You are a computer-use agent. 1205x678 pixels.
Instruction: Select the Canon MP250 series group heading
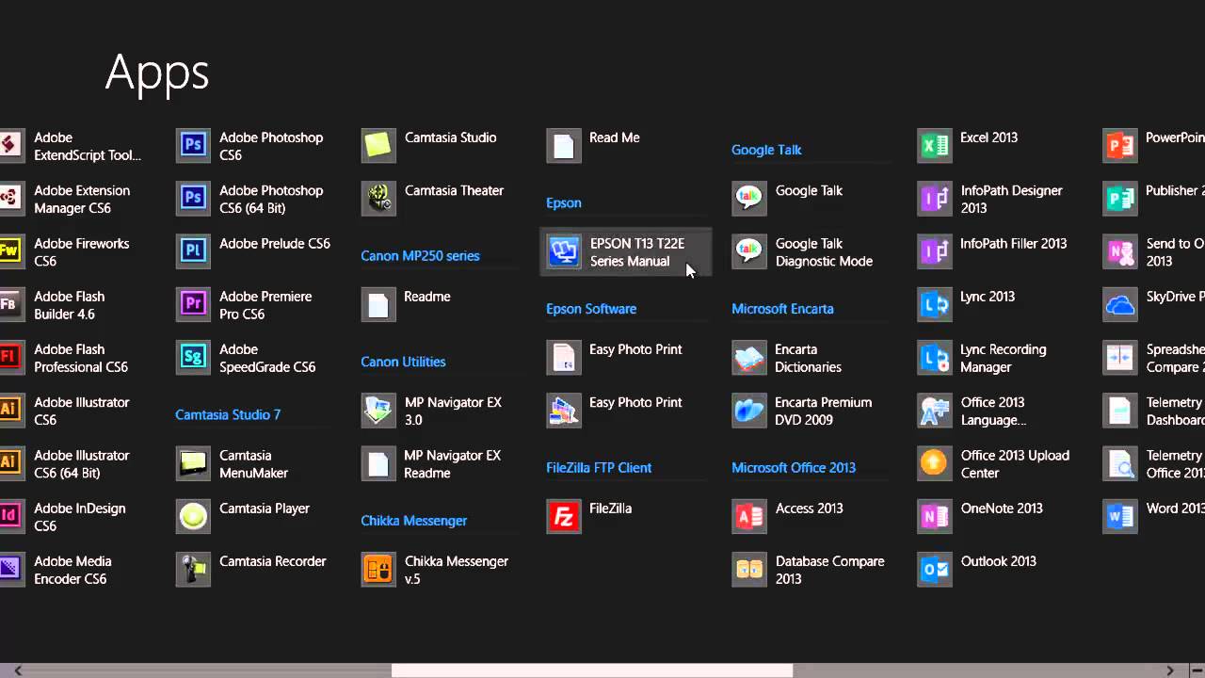point(420,255)
